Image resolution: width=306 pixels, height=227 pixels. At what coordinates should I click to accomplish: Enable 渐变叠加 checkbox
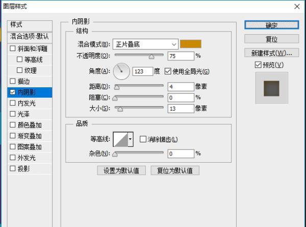pos(13,136)
